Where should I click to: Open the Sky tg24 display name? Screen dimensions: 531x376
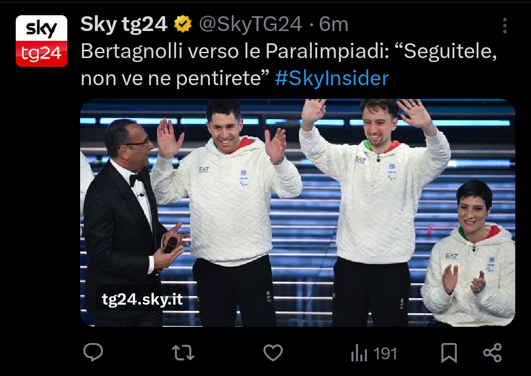point(124,25)
